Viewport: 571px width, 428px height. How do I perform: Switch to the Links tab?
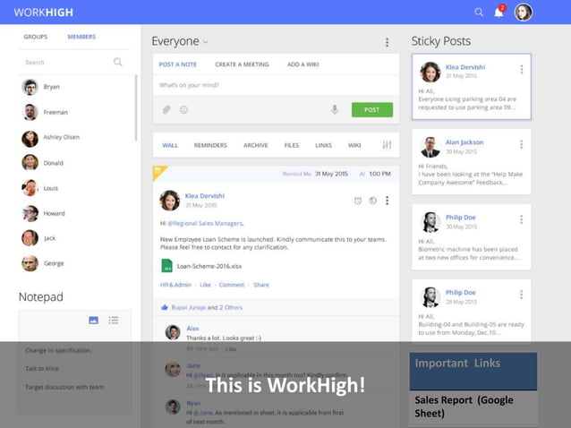323,145
